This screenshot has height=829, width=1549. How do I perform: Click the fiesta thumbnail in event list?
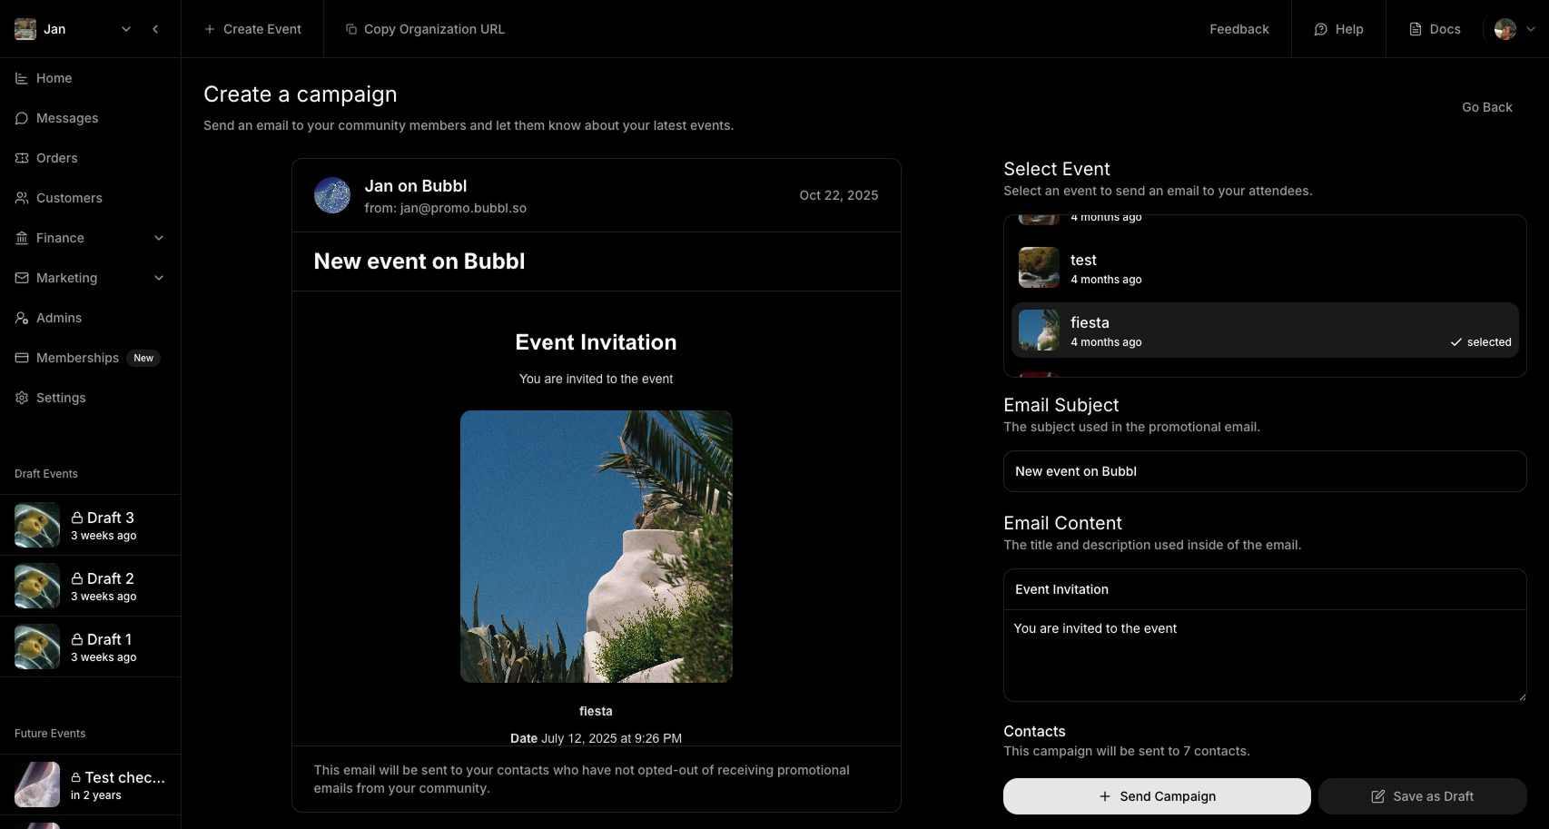pos(1039,330)
